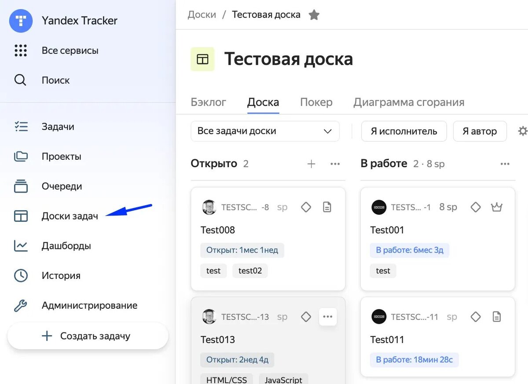This screenshot has width=528, height=384.
Task: Go to Доски breadcrumb link
Action: pos(202,15)
